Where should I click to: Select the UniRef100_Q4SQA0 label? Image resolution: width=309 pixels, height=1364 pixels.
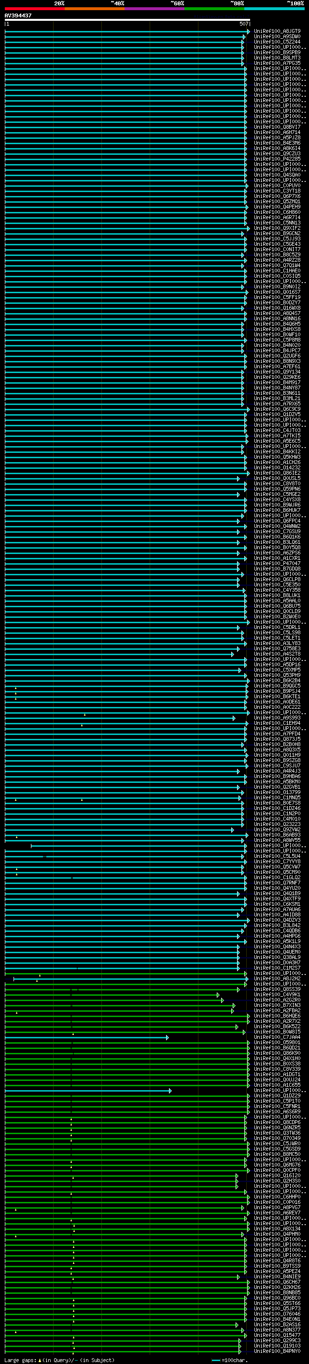tap(277, 175)
